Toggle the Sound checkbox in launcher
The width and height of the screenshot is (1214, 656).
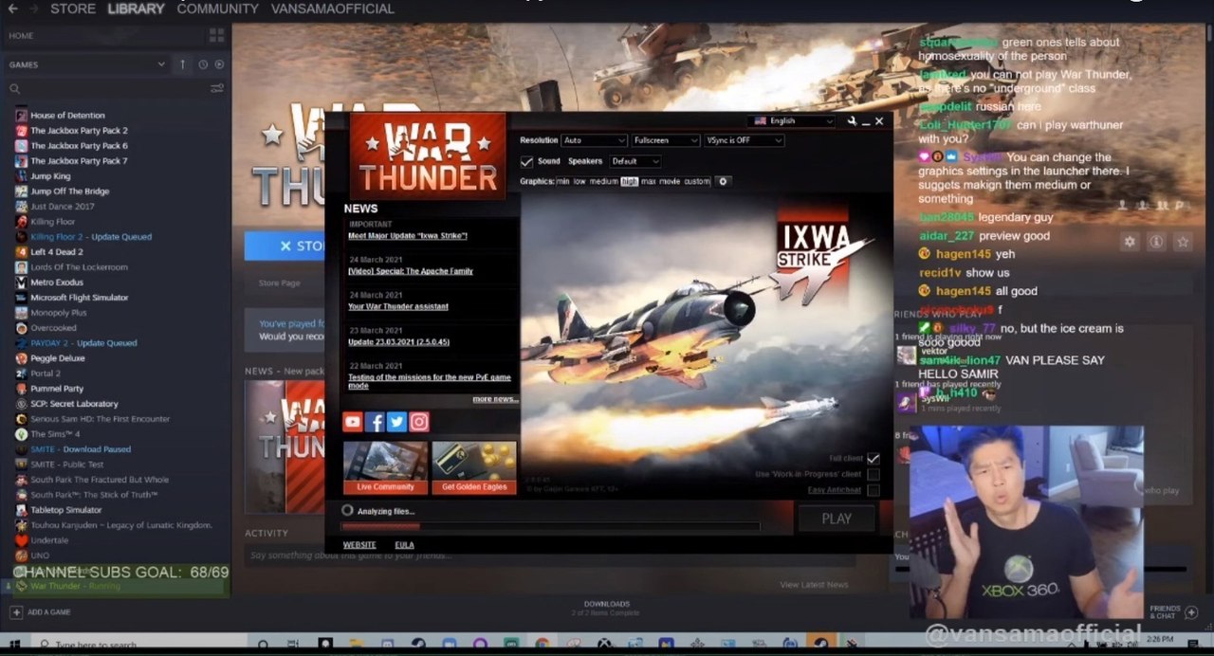click(526, 162)
